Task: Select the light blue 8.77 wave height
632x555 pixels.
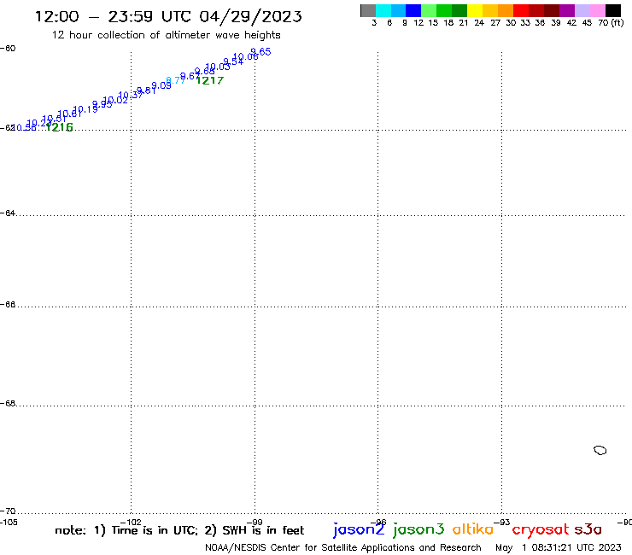Action: pos(176,80)
